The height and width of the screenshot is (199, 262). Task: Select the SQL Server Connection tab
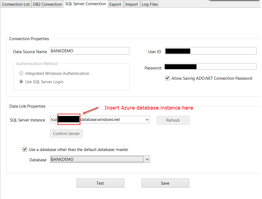[86, 4]
